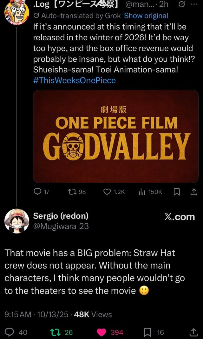The height and width of the screenshot is (339, 203).
Task: Reply to the One Piece Film post
Action: pyautogui.click(x=38, y=192)
